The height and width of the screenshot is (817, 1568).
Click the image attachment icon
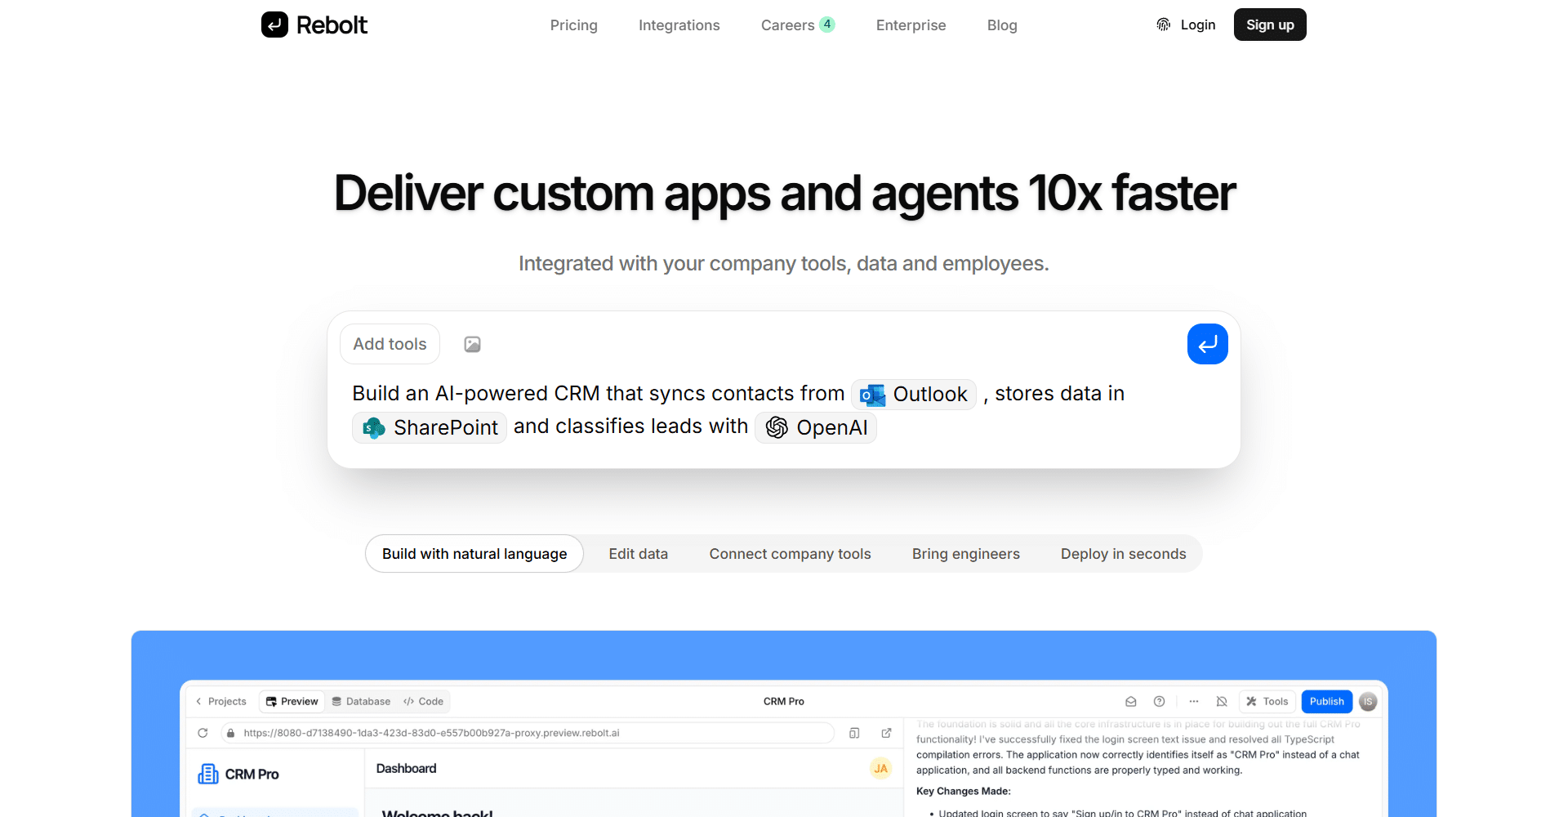pyautogui.click(x=472, y=344)
